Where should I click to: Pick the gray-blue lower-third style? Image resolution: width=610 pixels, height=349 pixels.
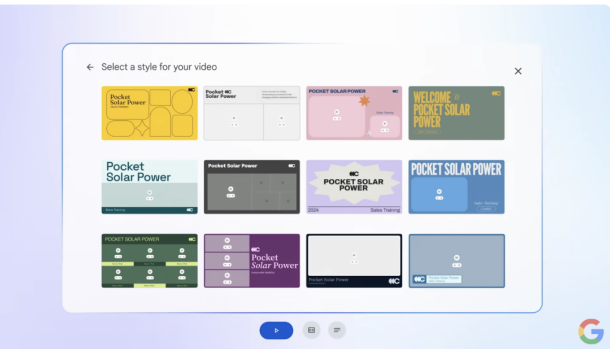[456, 261]
